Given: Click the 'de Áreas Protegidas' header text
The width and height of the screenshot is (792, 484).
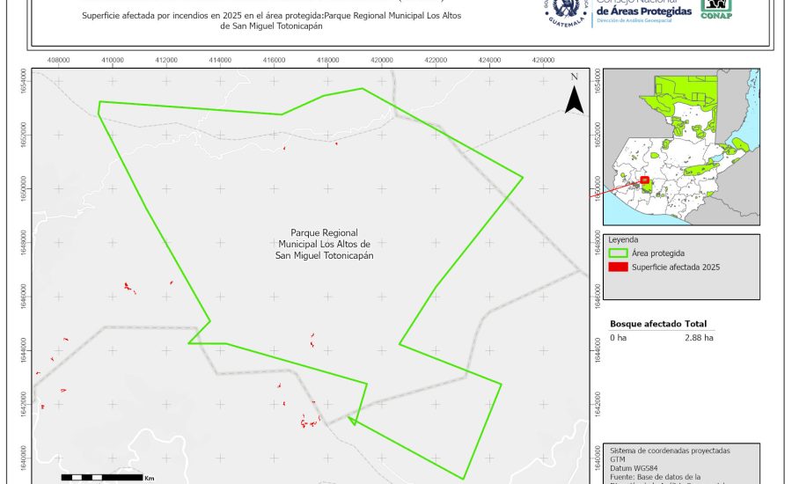Looking at the screenshot, I should 642,10.
